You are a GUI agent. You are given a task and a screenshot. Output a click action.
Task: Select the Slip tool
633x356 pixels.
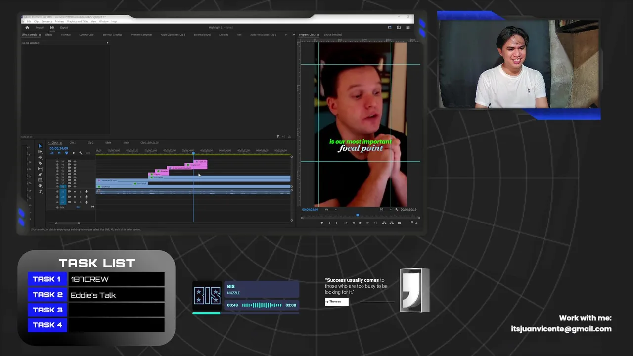pyautogui.click(x=40, y=169)
